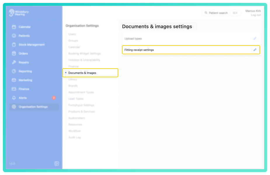Open Form/Input Settings
270x175 pixels.
pos(81,105)
